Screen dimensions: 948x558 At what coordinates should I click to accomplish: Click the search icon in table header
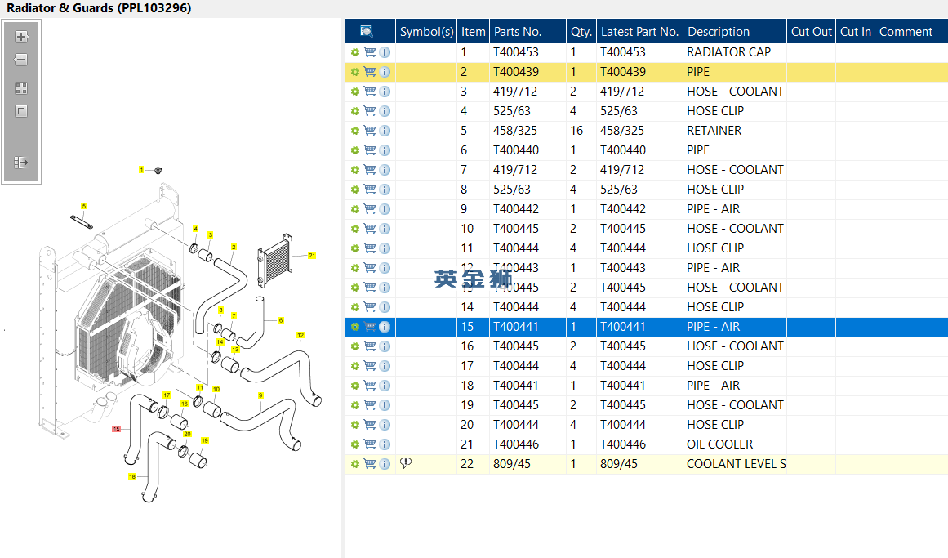367,32
